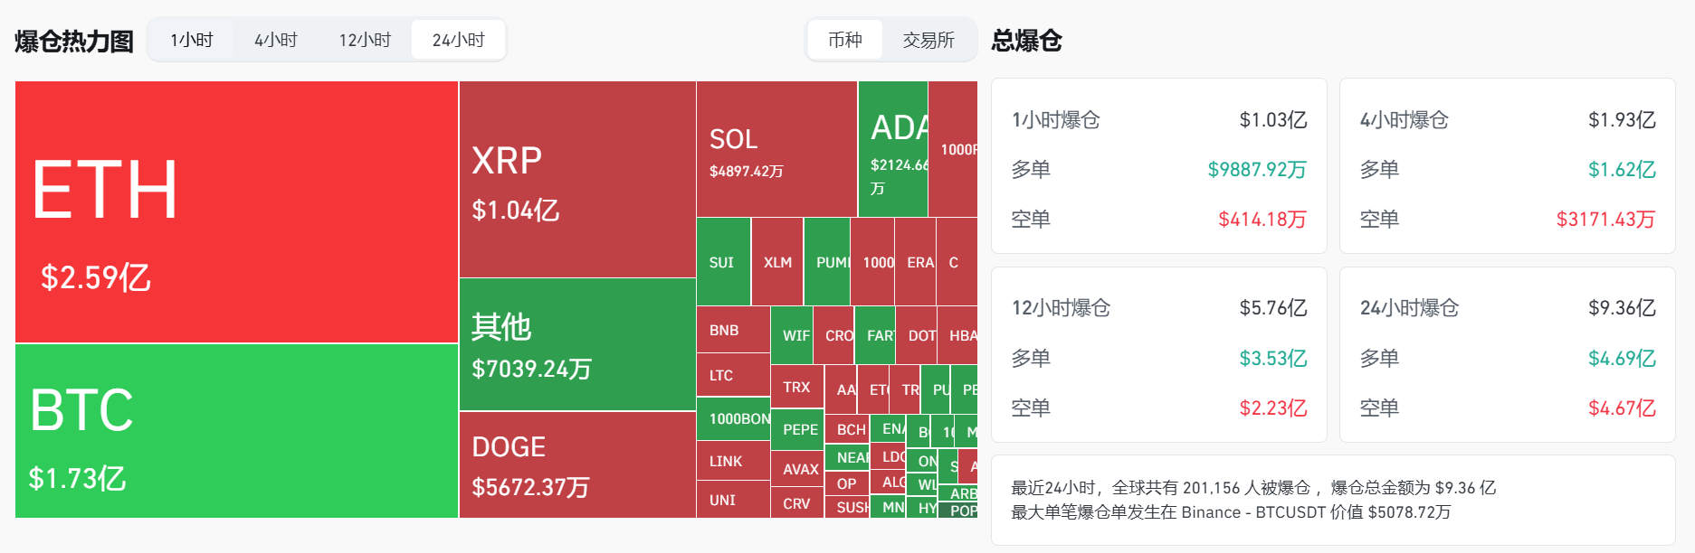This screenshot has width=1695, height=553.
Task: Click the LINK heatmap tile
Action: point(733,461)
